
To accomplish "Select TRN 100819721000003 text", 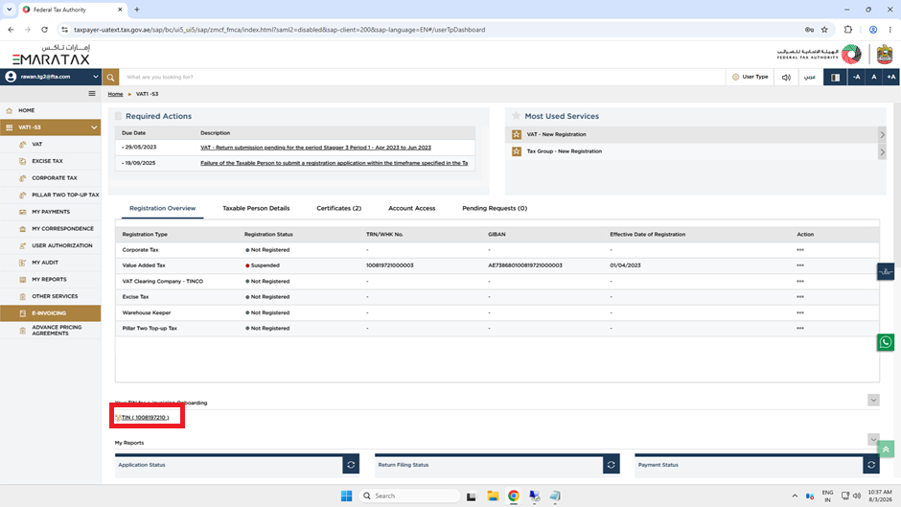I will point(389,265).
